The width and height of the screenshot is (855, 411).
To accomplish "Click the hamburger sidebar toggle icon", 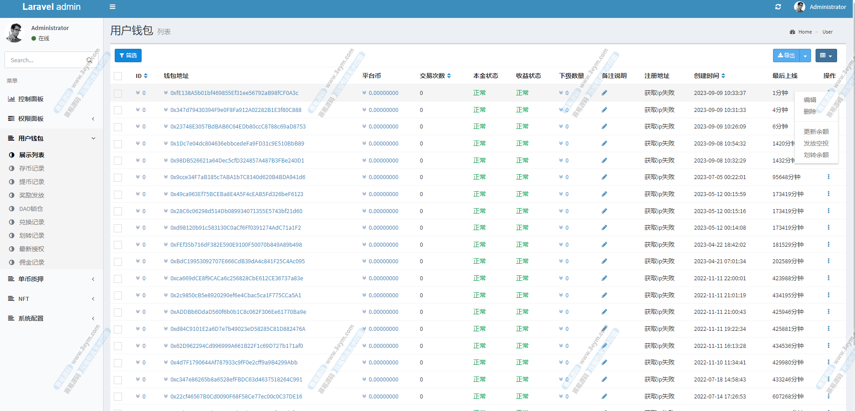I will point(112,7).
